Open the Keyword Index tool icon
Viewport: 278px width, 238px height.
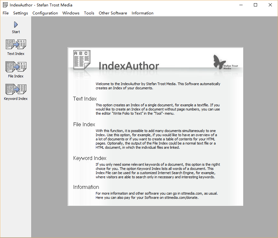tap(16, 89)
